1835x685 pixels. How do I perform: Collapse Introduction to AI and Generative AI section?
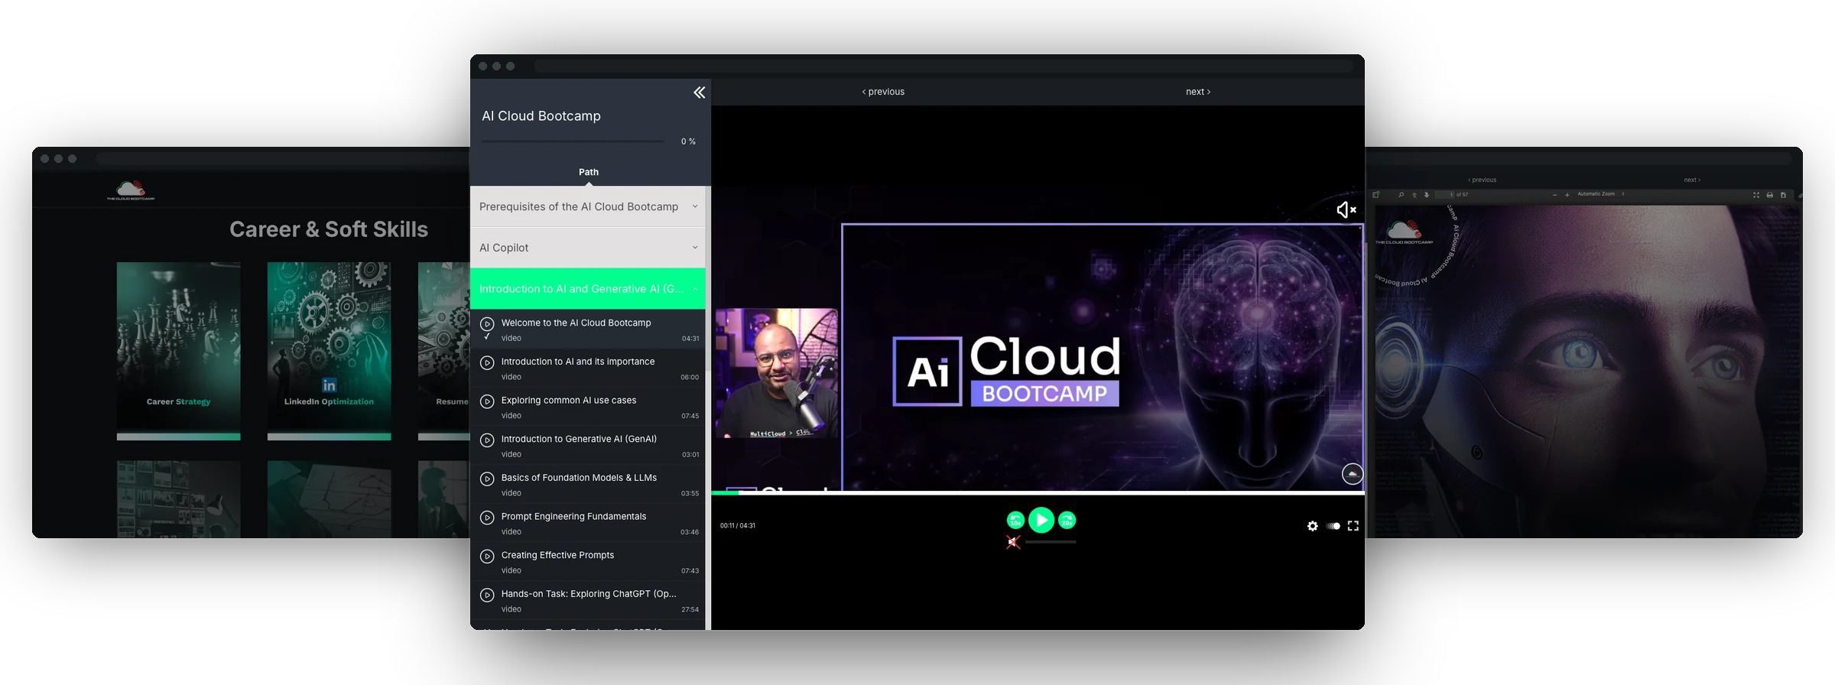(587, 289)
